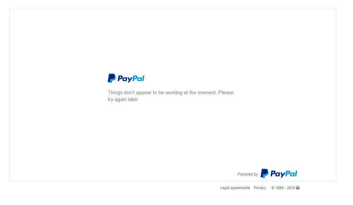
Task: Click the copyright © symbol in the footer
Action: tap(273, 188)
